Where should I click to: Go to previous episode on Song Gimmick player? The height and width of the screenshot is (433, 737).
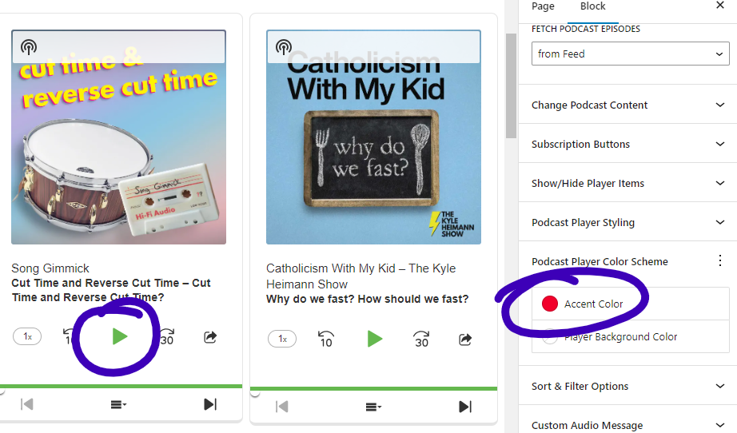(27, 404)
